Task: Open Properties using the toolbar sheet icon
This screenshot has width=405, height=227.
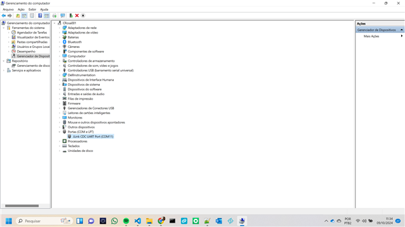Action: [32, 16]
